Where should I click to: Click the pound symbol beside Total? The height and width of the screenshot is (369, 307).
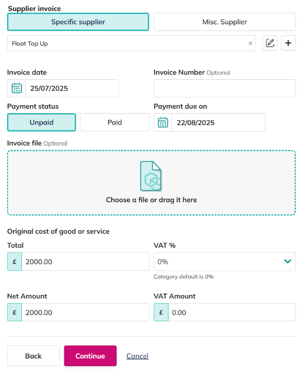tap(15, 262)
